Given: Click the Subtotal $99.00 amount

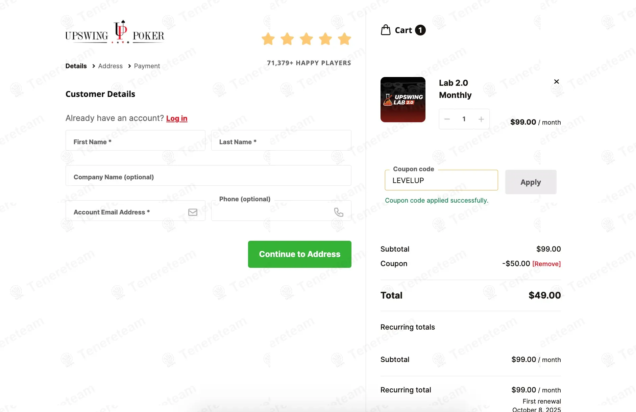Looking at the screenshot, I should coord(548,249).
